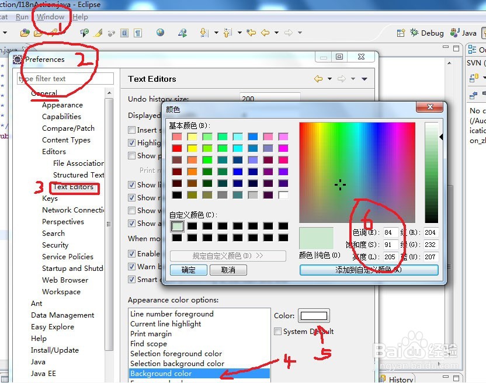Image resolution: width=486 pixels, height=383 pixels.
Task: Toggle the Insert spaces checkbox
Action: click(x=131, y=130)
